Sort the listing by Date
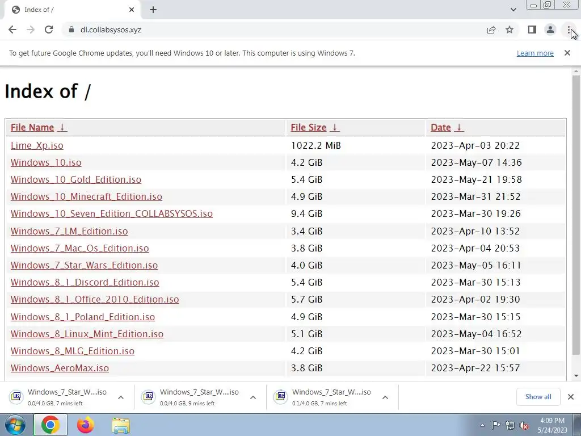 tap(440, 127)
